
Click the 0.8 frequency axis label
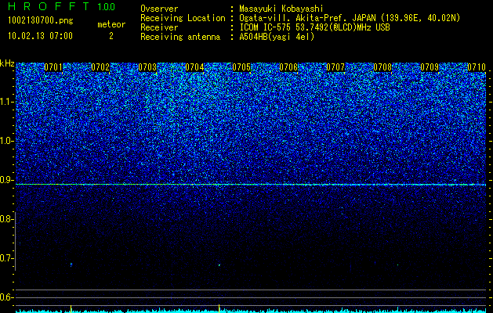coord(6,219)
